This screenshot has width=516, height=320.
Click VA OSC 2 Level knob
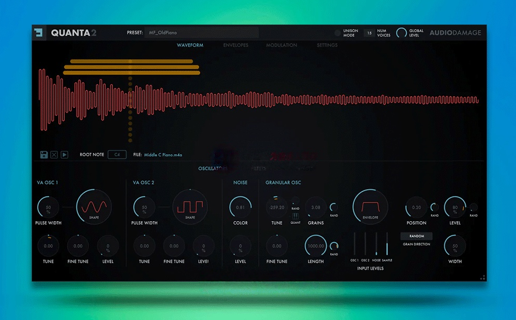(203, 246)
